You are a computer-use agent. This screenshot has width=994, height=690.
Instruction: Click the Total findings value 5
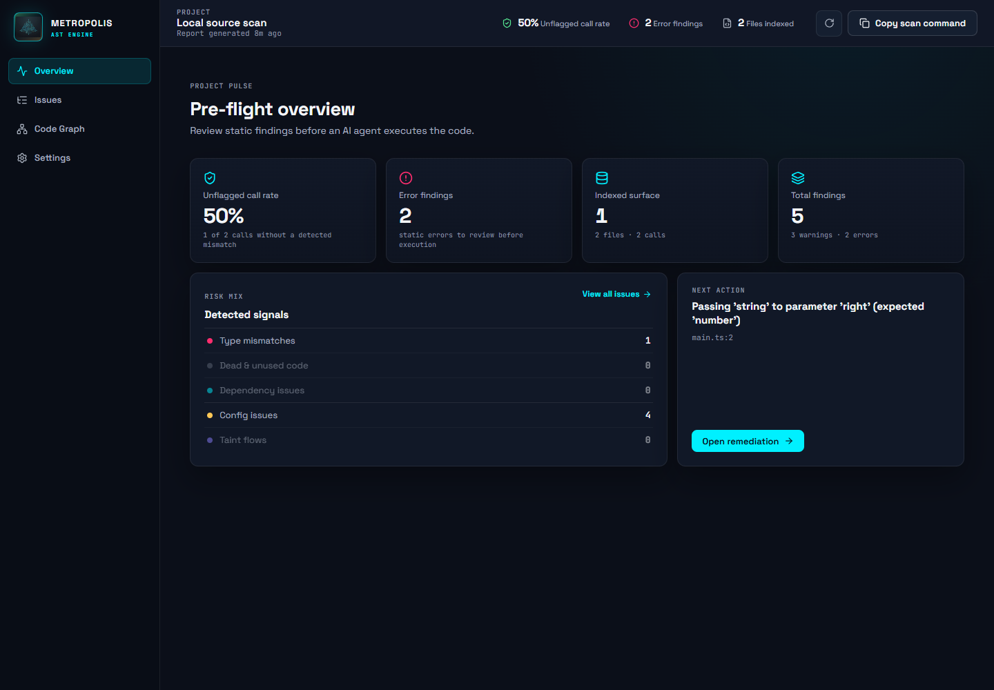point(797,216)
